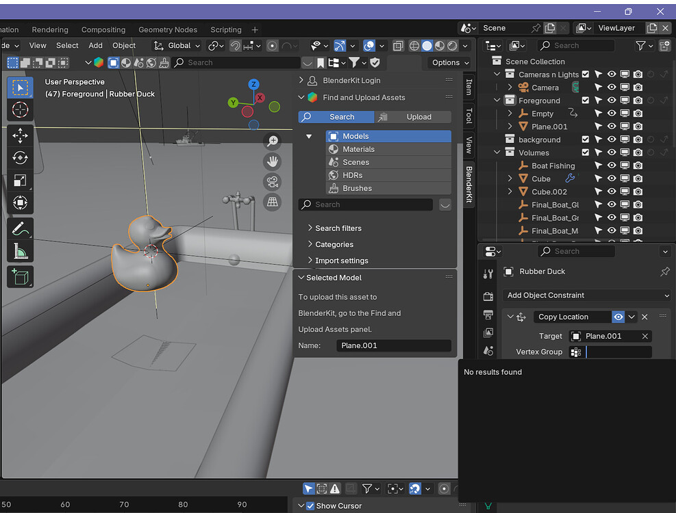Viewport: 676px width, 513px height.
Task: Switch to the Item sidebar tab
Action: point(469,87)
